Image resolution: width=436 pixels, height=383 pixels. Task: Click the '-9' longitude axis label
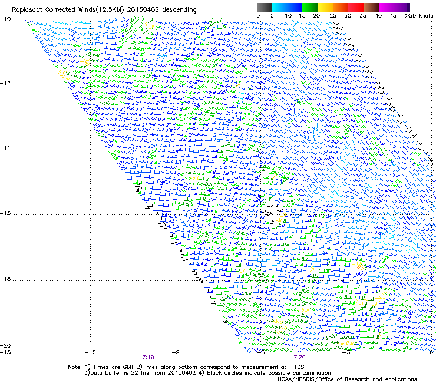[176, 352]
